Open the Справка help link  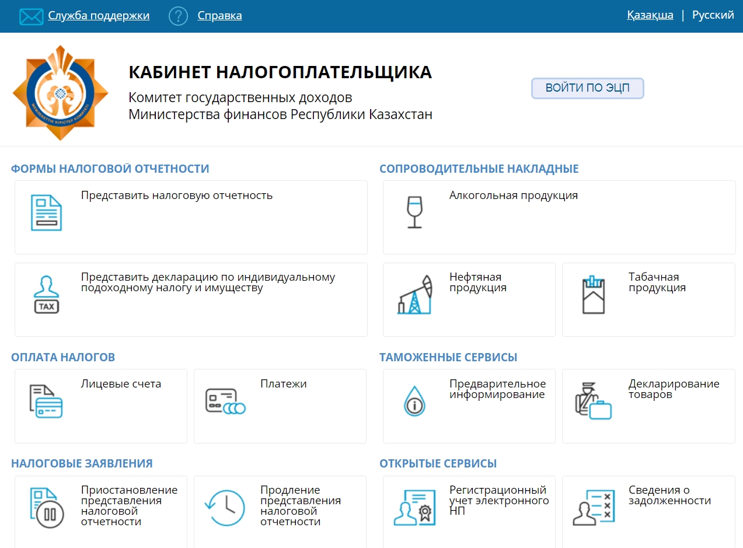219,16
